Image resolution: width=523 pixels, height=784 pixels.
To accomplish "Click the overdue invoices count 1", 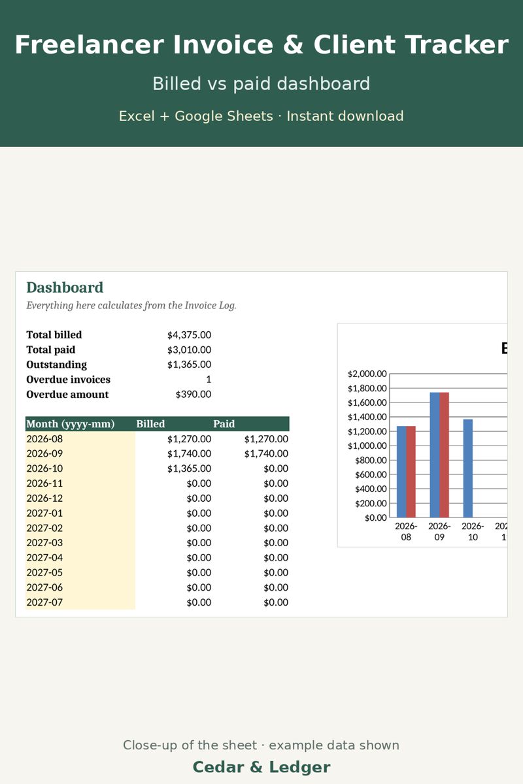I will 209,380.
